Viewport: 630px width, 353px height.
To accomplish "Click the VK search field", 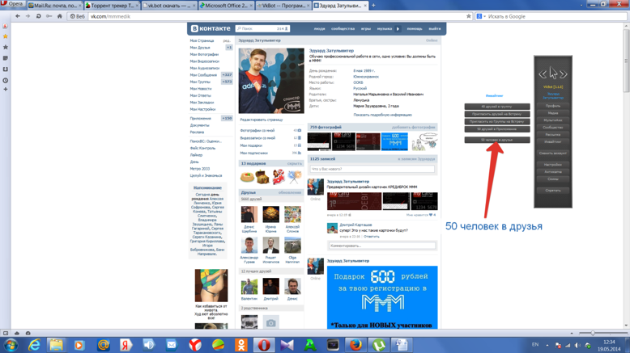I will tap(262, 29).
